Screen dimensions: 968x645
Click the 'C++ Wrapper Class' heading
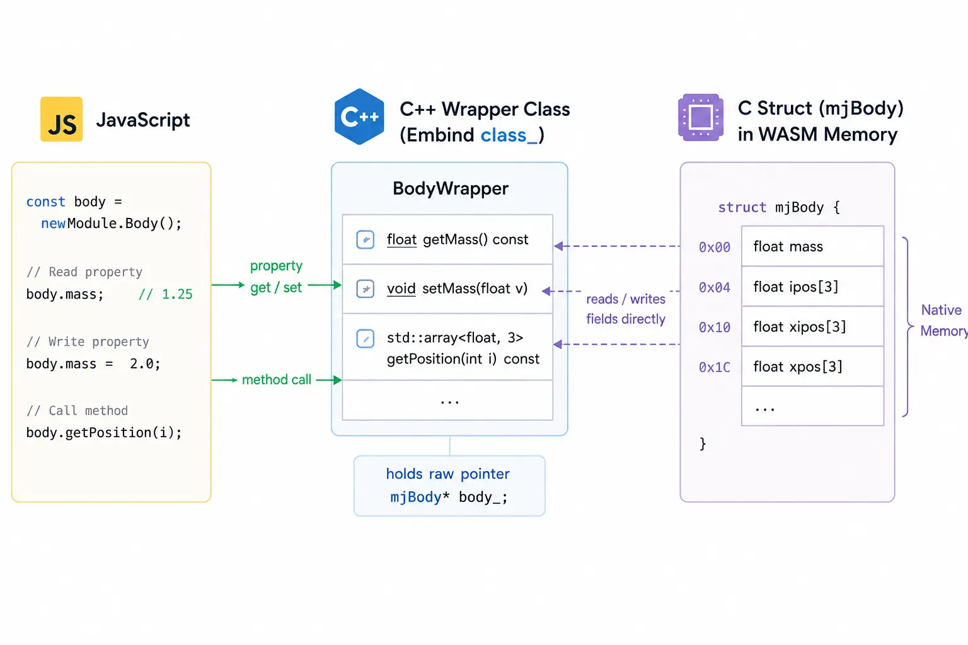point(485,109)
